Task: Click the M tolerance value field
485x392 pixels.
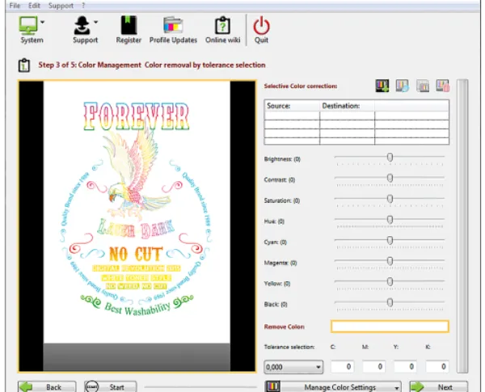Action: coord(373,367)
